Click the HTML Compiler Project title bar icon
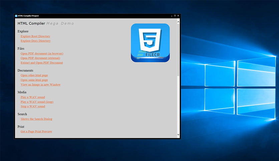This screenshot has height=161, width=279. point(16,16)
